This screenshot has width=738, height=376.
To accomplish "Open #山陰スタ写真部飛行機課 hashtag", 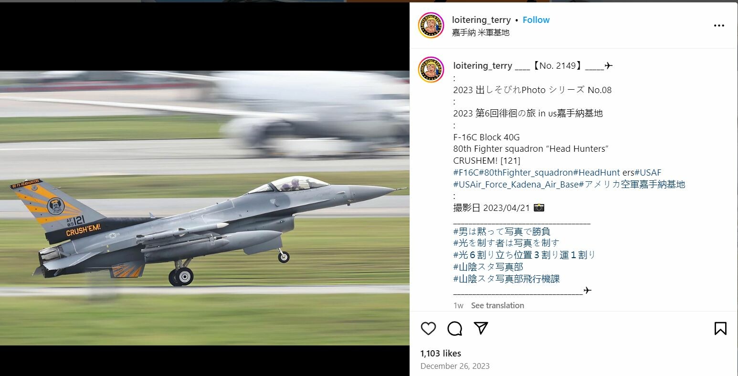I will click(x=506, y=279).
